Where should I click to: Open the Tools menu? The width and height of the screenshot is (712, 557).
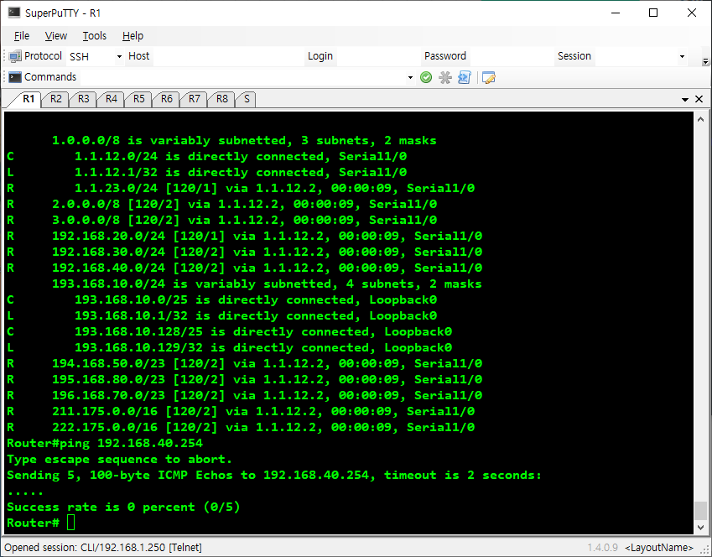[x=95, y=36]
